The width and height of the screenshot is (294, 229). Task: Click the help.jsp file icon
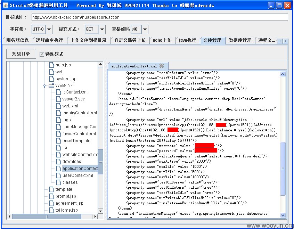[51, 65]
